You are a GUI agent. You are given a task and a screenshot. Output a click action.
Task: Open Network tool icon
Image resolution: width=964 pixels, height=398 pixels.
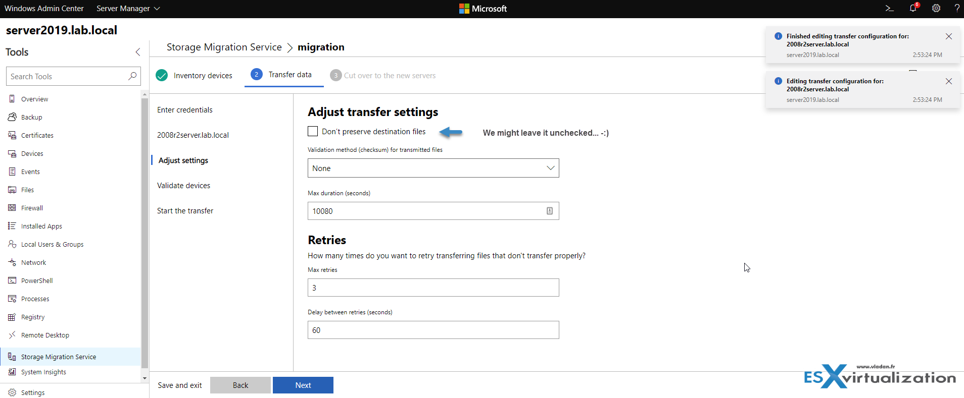pyautogui.click(x=12, y=262)
